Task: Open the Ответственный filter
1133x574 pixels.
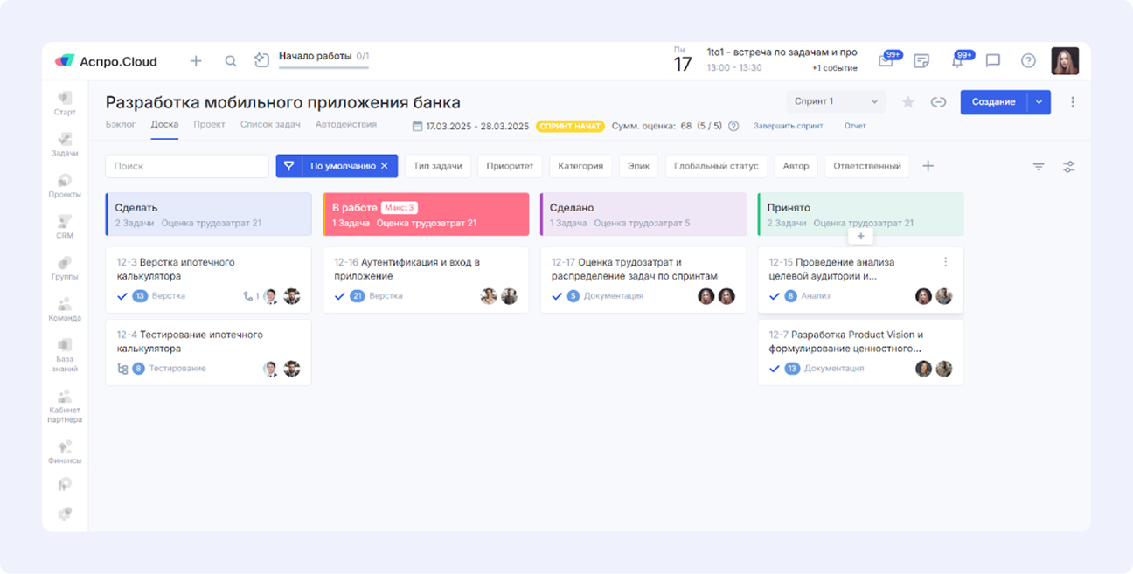Action: tap(867, 166)
